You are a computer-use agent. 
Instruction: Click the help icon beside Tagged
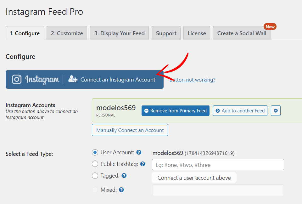tap(124, 176)
